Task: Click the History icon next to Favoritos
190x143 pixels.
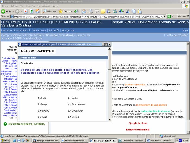Action: pos(76,11)
